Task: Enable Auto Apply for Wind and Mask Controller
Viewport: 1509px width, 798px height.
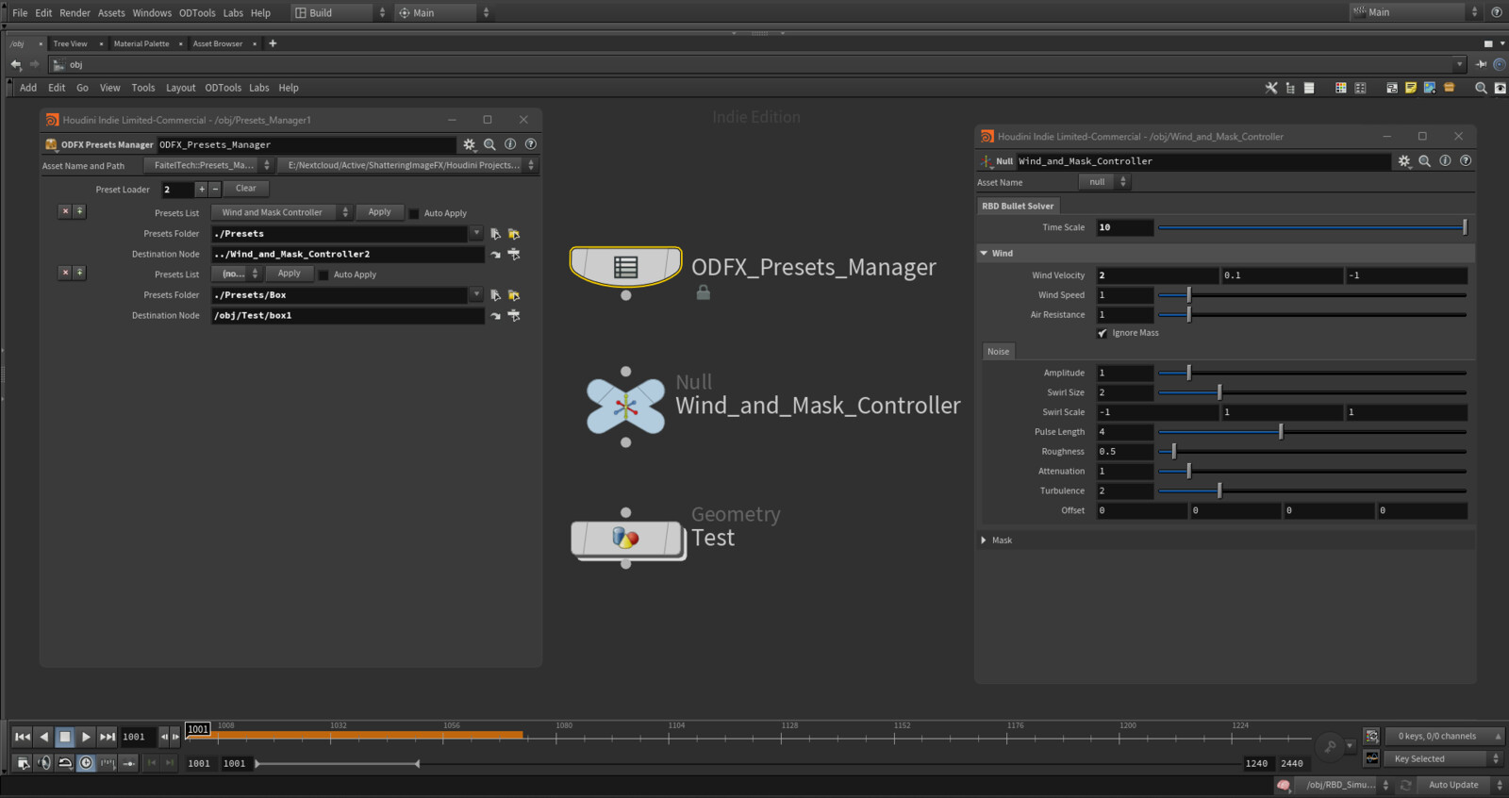Action: 414,213
